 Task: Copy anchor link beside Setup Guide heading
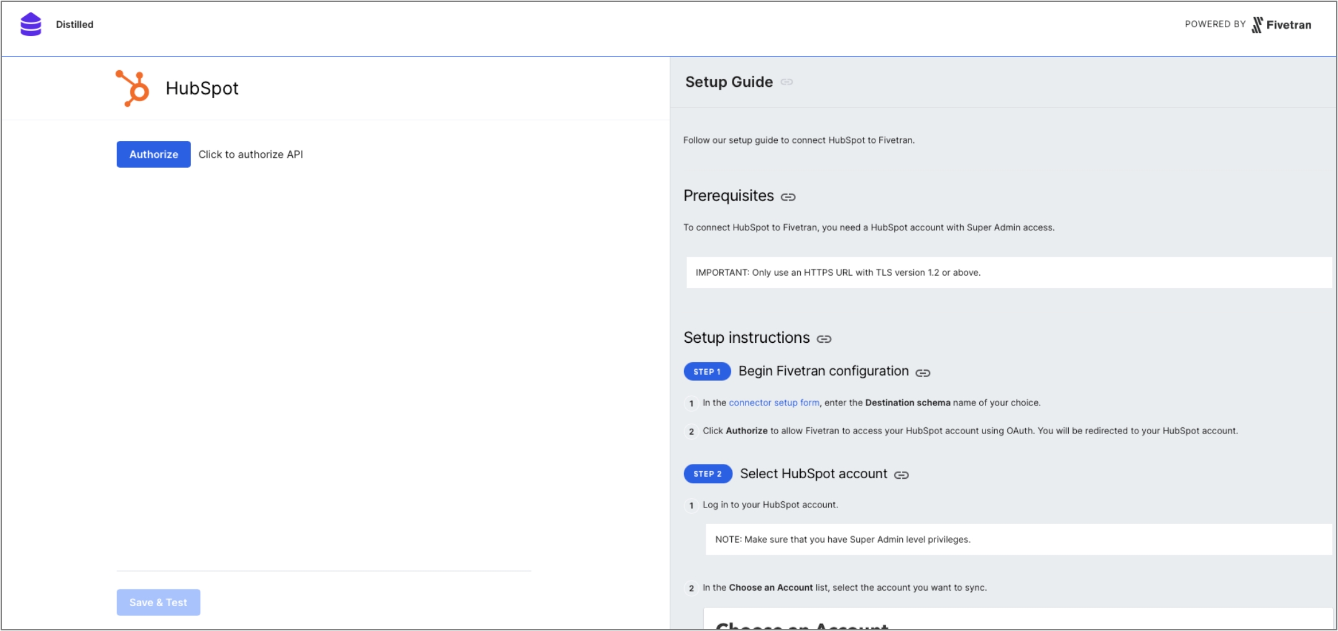point(787,82)
